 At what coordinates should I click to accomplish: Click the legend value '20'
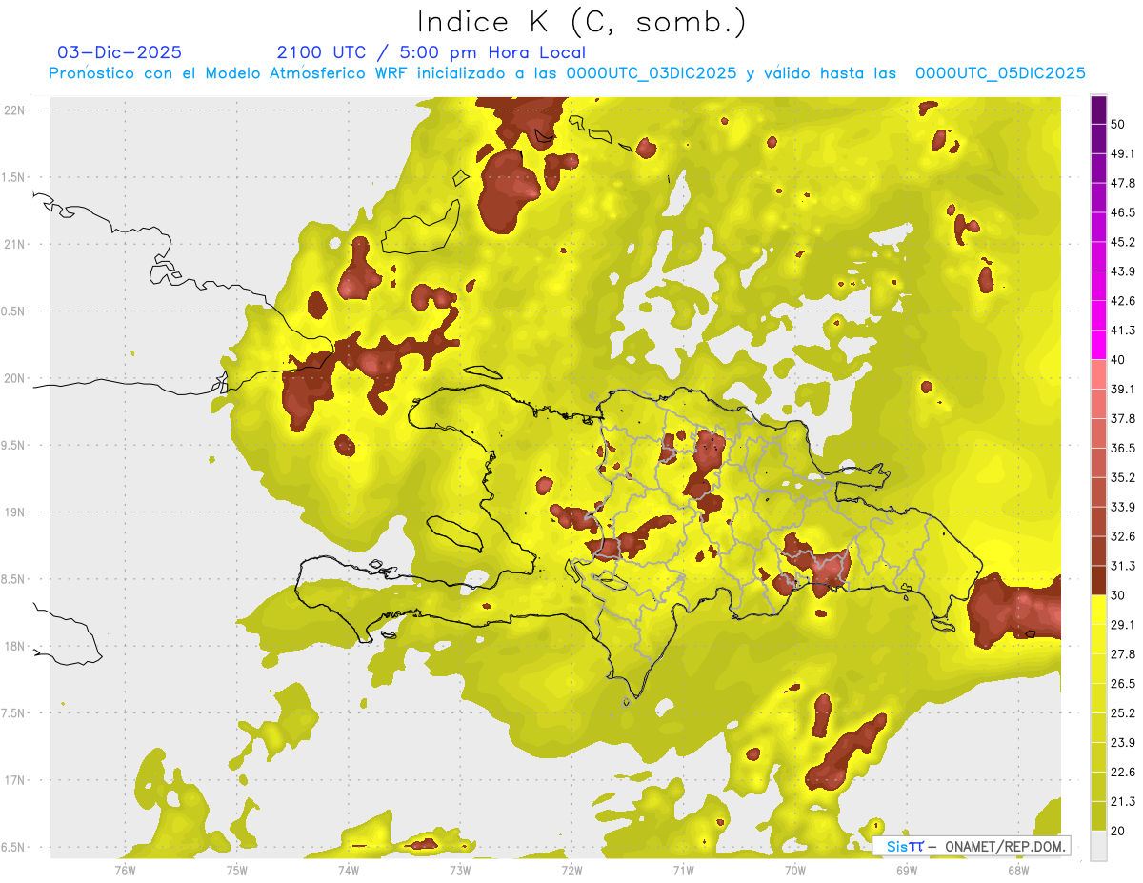pos(1118,832)
